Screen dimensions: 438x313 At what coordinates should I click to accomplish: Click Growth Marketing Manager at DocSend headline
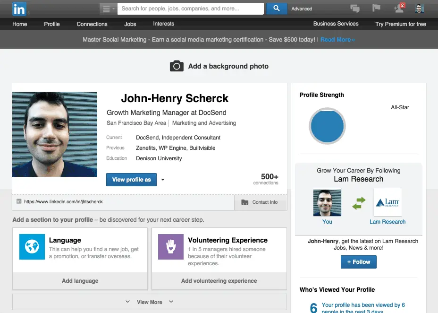click(167, 113)
